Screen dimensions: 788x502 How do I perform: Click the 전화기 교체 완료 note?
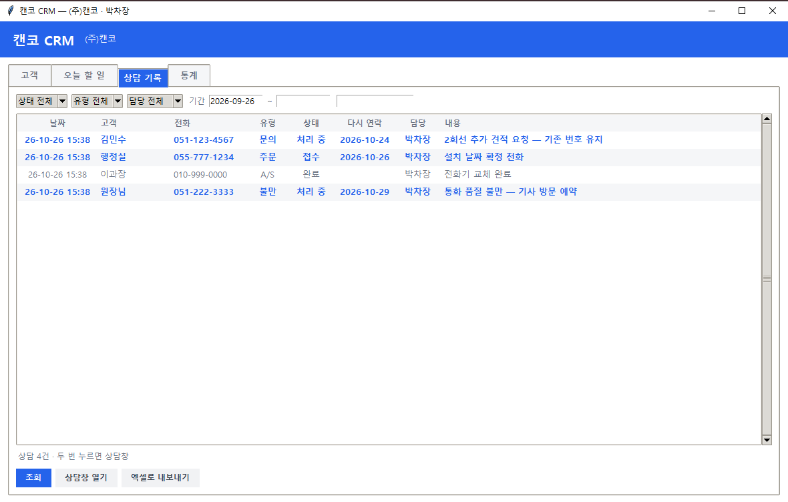[477, 174]
